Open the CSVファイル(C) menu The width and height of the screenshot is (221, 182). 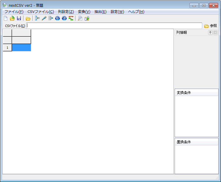click(41, 12)
